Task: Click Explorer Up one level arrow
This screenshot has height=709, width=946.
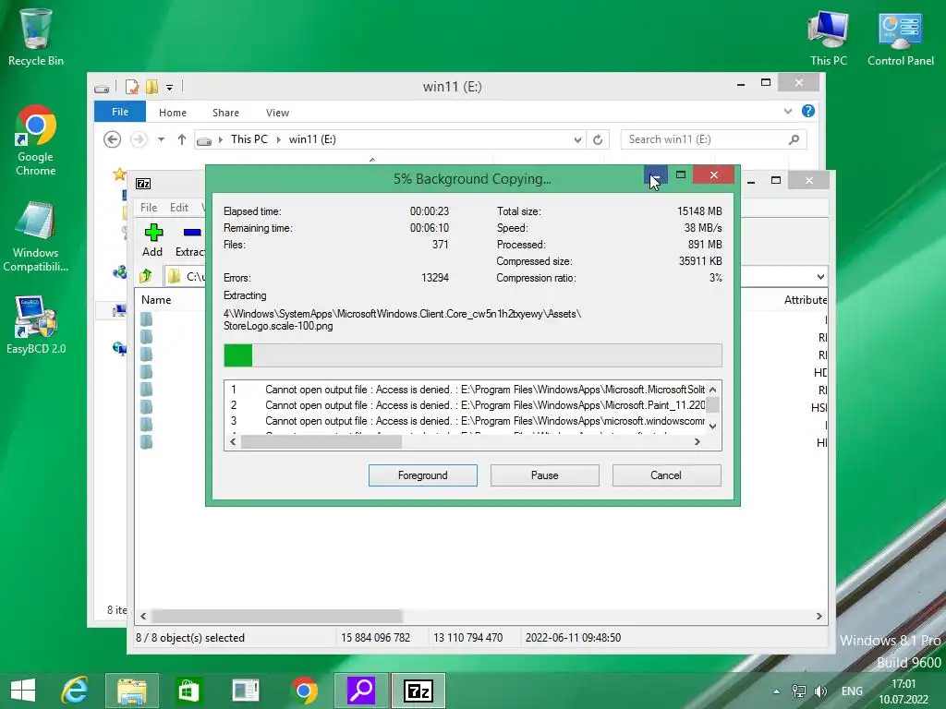Action: tap(182, 139)
